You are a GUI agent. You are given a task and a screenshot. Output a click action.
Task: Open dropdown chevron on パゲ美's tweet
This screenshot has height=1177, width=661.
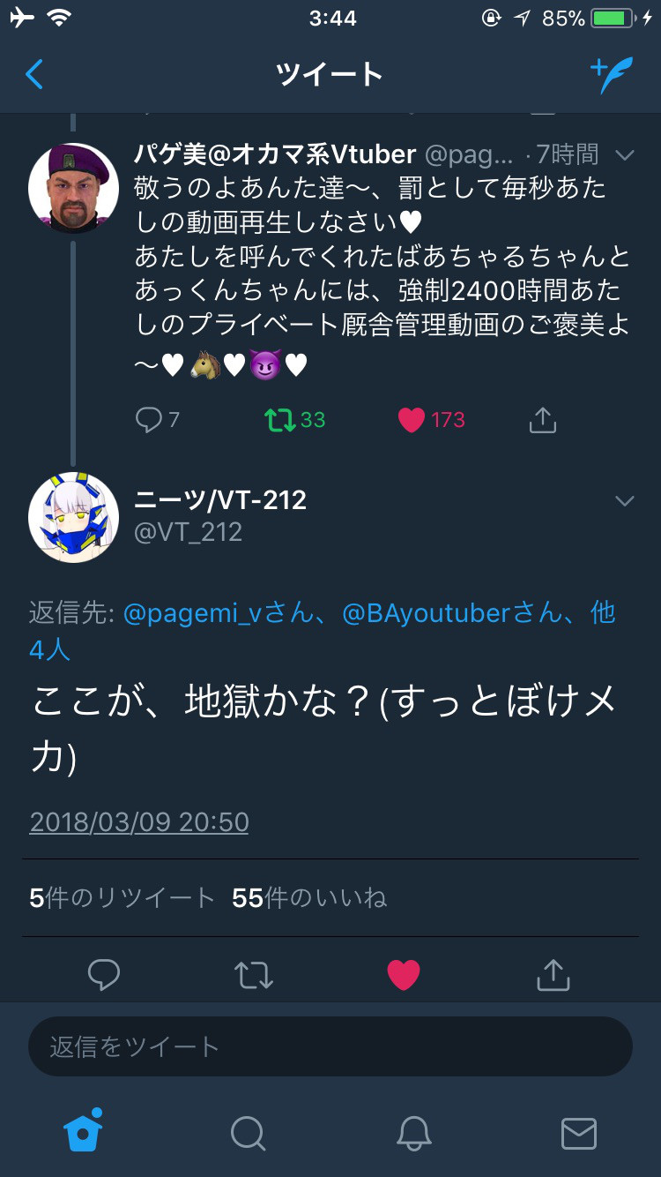coord(625,155)
